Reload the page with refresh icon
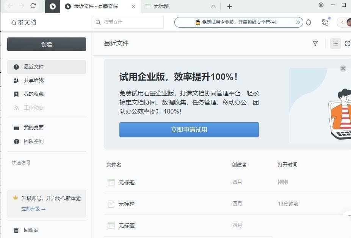351x238 pixels. coord(33,6)
